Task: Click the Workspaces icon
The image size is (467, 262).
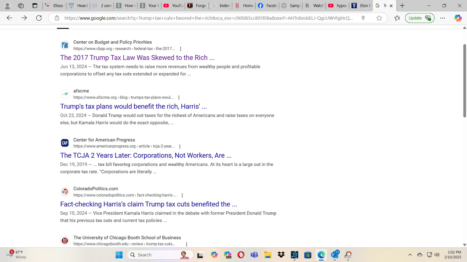Action: (x=21, y=6)
